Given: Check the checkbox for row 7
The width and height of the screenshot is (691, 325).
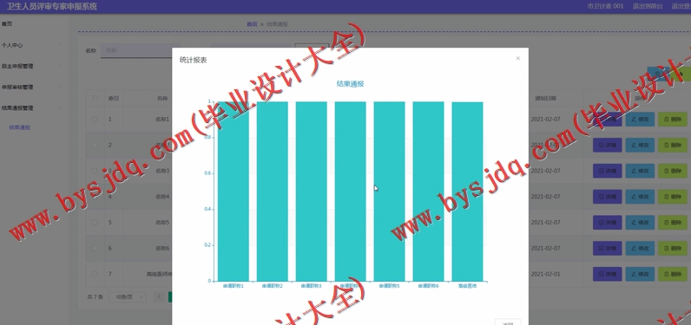Looking at the screenshot, I should [95, 274].
